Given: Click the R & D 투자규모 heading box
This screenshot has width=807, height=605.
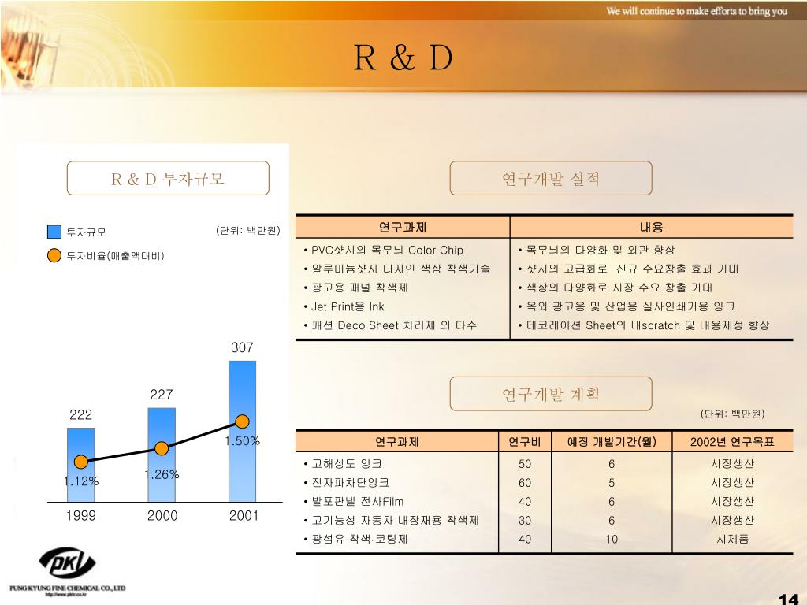Looking at the screenshot, I should coord(168,178).
